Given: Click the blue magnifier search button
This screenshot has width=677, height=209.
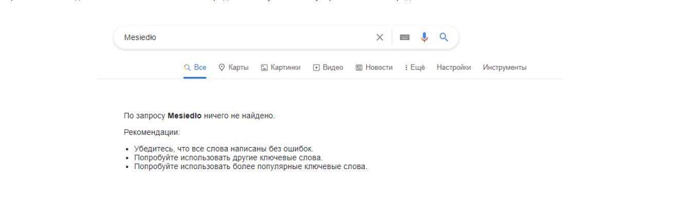Looking at the screenshot, I should point(444,37).
